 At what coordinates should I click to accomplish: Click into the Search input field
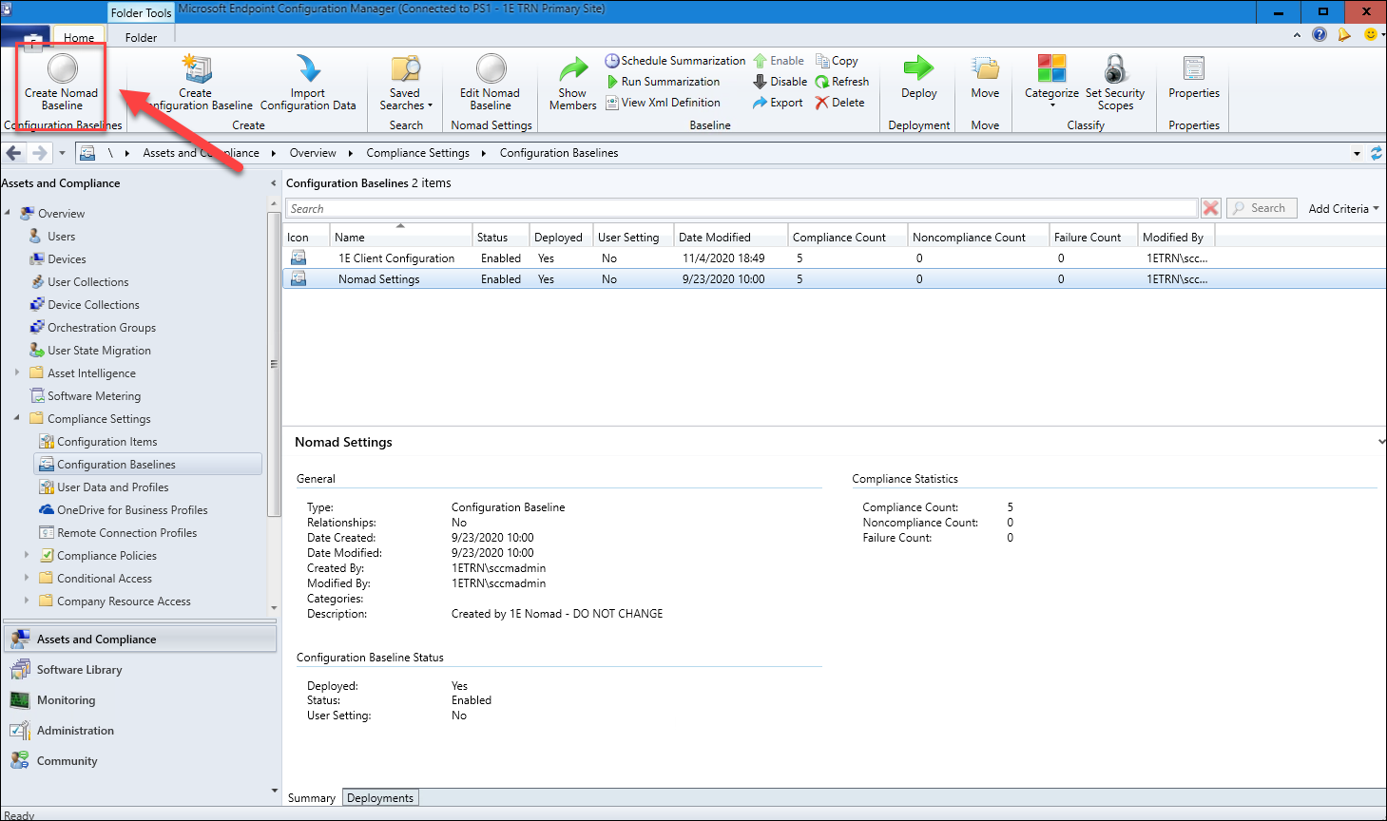(742, 209)
